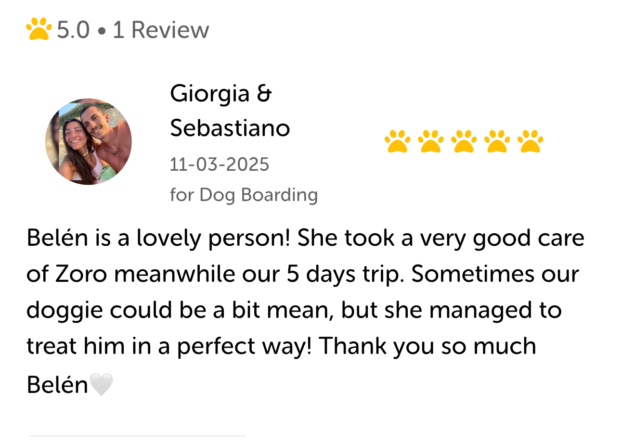This screenshot has height=442, width=621.
Task: Open the "1 Review" link
Action: [161, 30]
